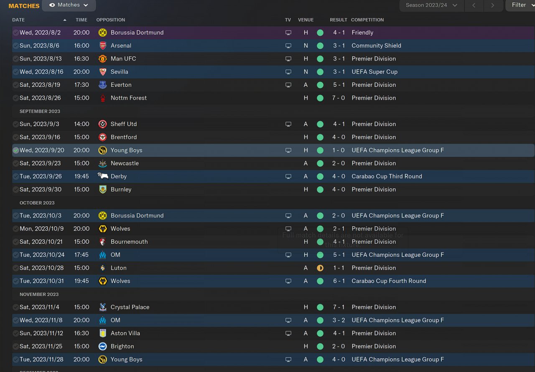Click the Borussia Dortmund badge in the Friendly row
The width and height of the screenshot is (535, 372).
(x=102, y=33)
